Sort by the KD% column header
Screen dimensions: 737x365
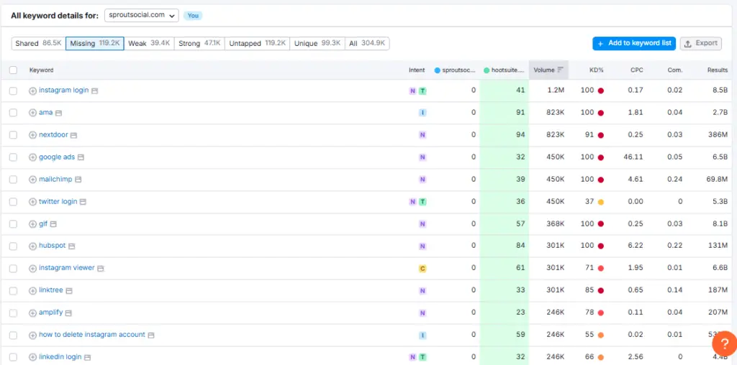596,70
